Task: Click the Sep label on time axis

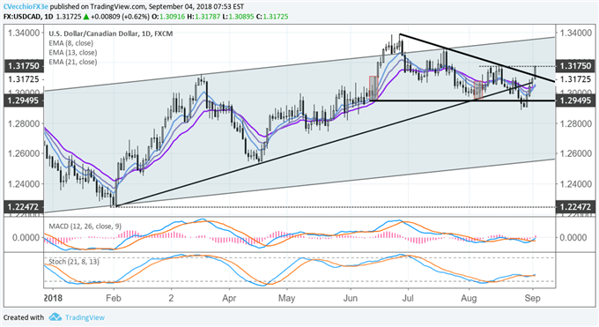Action: click(533, 298)
